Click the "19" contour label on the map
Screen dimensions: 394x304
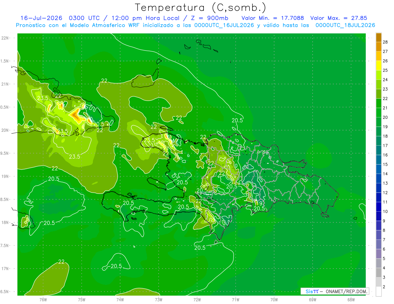pos(259,203)
